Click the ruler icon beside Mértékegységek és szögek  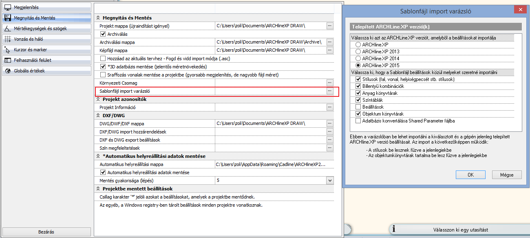pyautogui.click(x=7, y=28)
